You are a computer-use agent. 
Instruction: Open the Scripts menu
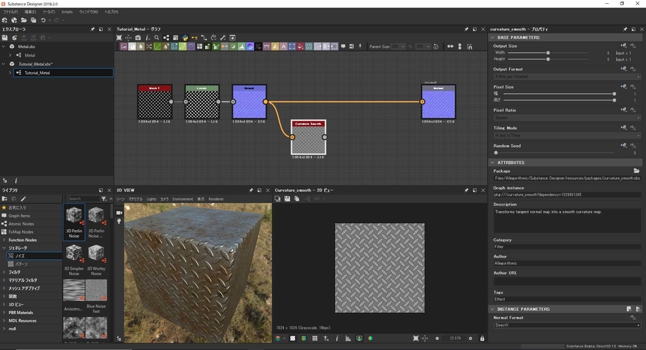[x=66, y=12]
